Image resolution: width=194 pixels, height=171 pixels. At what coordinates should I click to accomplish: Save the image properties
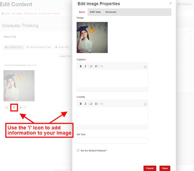[x=165, y=168]
